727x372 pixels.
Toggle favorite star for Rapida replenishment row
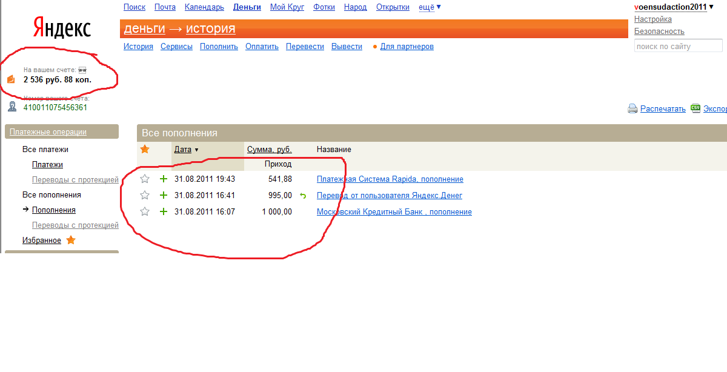pos(145,179)
